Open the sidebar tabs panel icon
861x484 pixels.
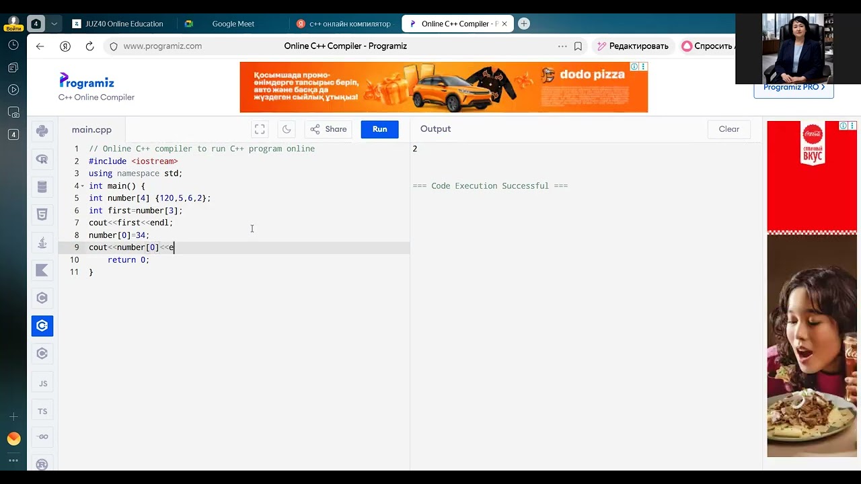tap(13, 134)
